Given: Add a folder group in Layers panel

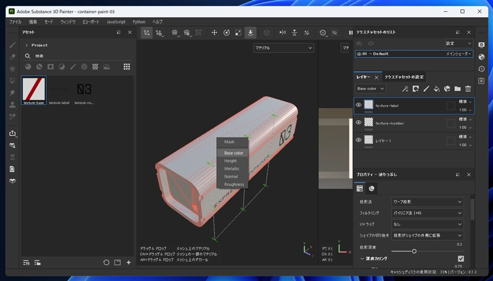Looking at the screenshot, I should coord(457,89).
